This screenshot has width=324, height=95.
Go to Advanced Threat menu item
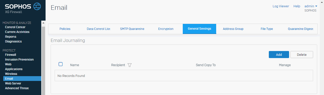click(x=17, y=88)
